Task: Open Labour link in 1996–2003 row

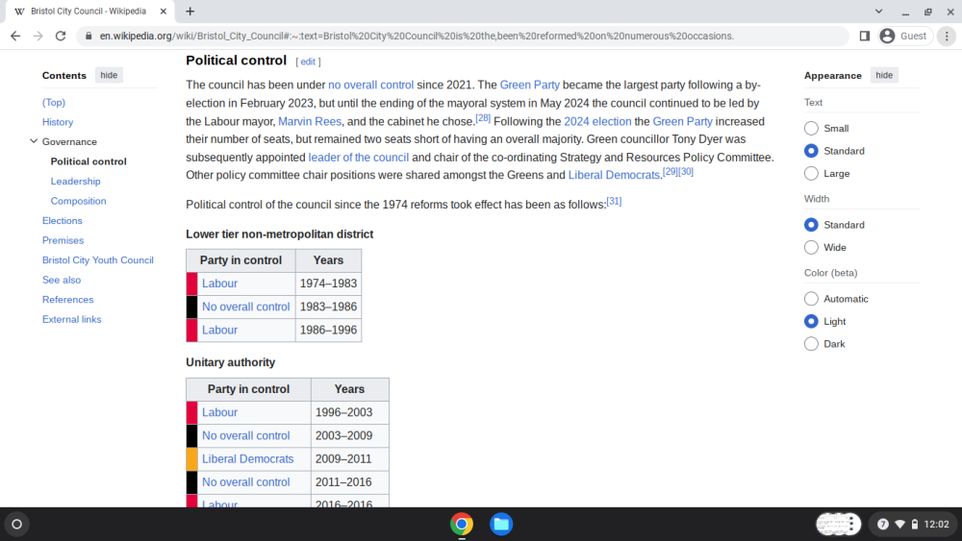Action: [x=219, y=412]
